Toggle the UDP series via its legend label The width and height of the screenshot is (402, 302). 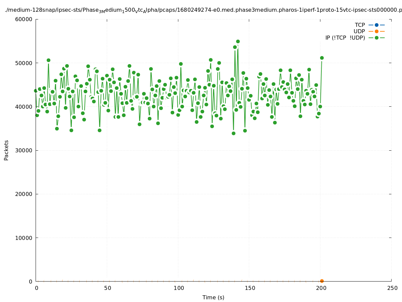359,31
